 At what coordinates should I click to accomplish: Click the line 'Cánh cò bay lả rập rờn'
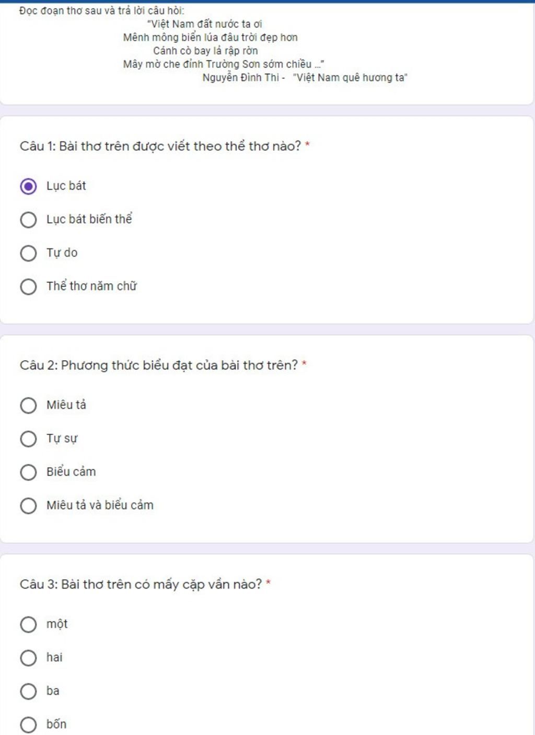coord(205,51)
